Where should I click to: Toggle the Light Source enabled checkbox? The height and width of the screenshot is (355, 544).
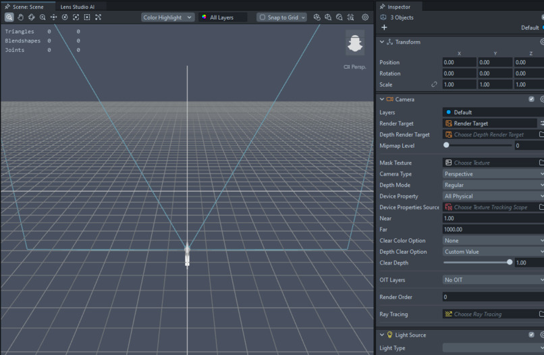531,335
